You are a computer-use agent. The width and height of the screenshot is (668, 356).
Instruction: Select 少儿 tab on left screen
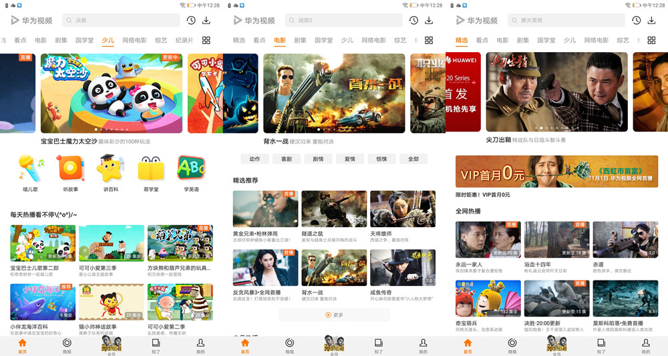coord(108,40)
